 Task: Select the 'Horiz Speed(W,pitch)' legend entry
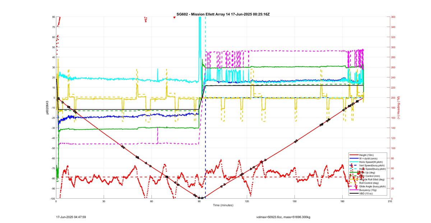pos(371,162)
